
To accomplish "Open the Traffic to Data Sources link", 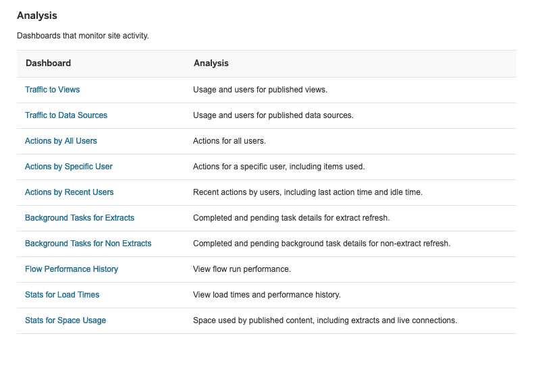I will click(66, 115).
